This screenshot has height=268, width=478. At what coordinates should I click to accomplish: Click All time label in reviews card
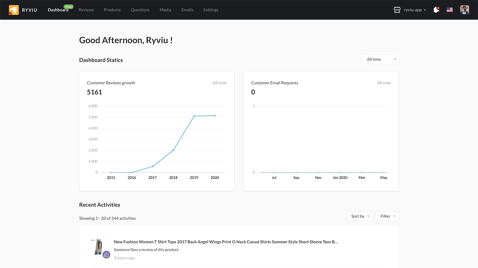click(x=220, y=83)
